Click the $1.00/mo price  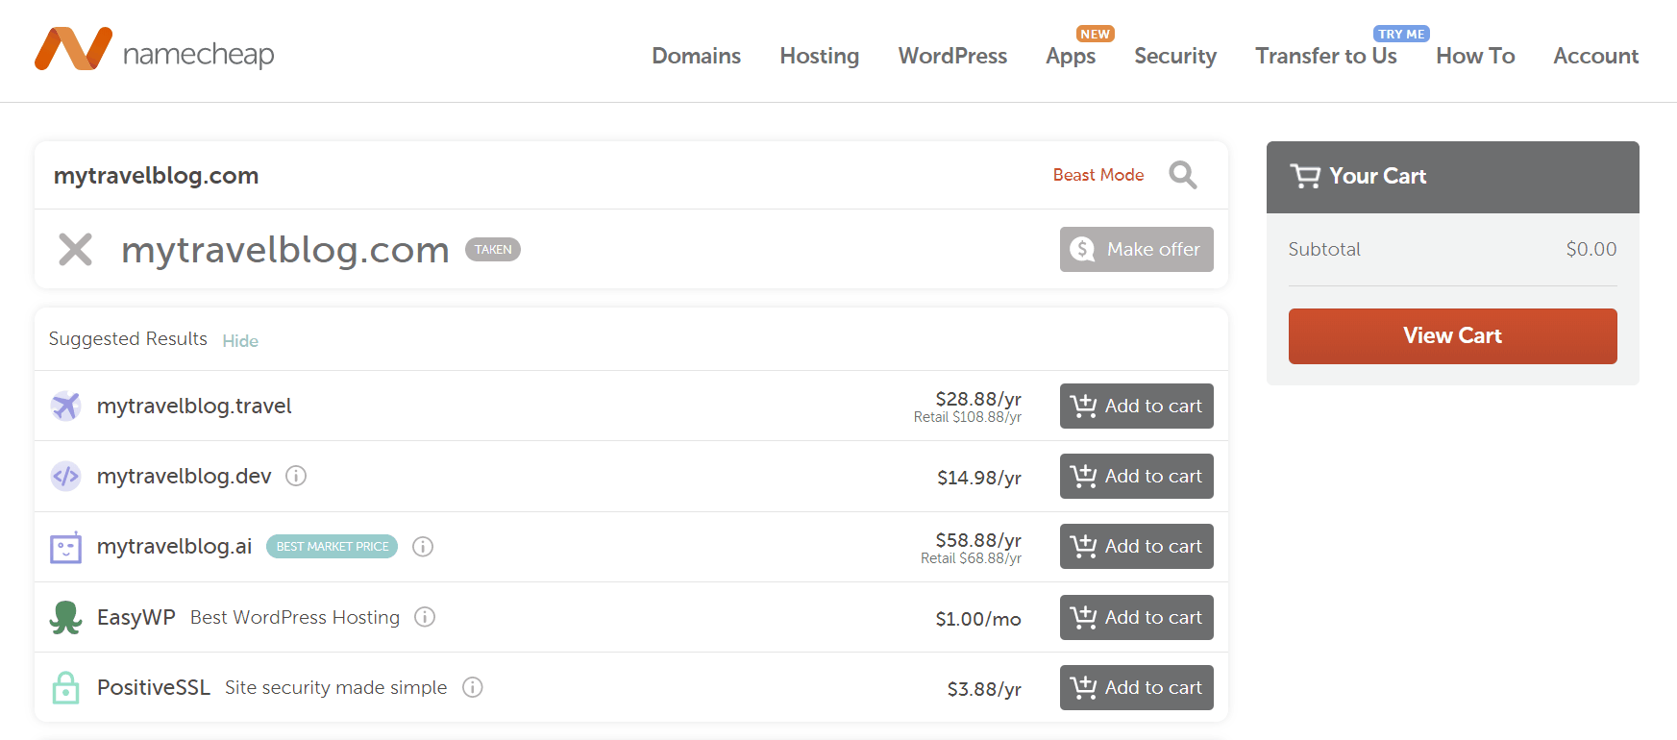(x=978, y=619)
